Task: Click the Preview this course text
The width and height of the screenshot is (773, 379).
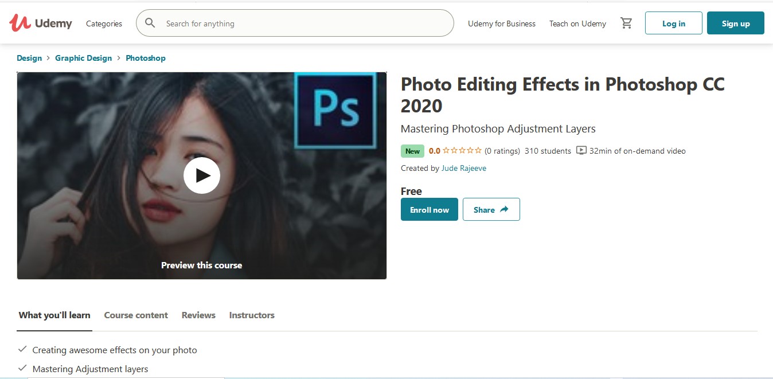Action: pos(202,265)
